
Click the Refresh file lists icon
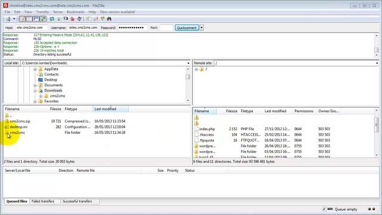coord(52,19)
